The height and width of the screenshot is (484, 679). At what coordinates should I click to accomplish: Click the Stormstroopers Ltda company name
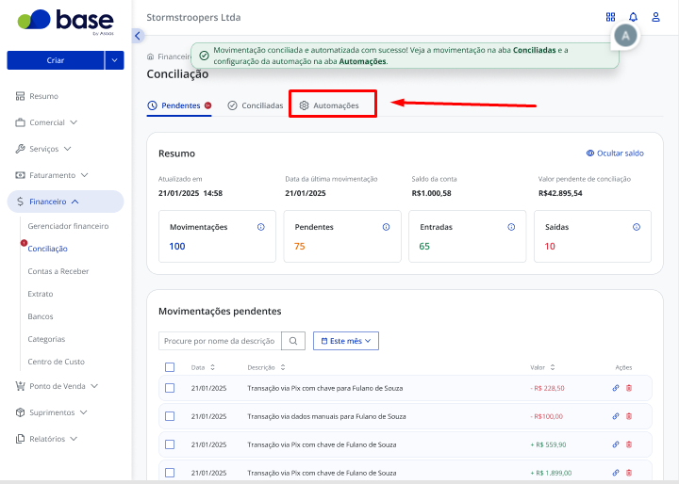[193, 17]
